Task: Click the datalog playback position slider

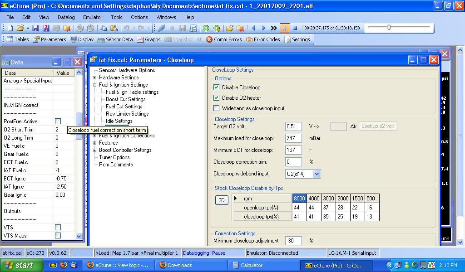Action: click(x=389, y=28)
